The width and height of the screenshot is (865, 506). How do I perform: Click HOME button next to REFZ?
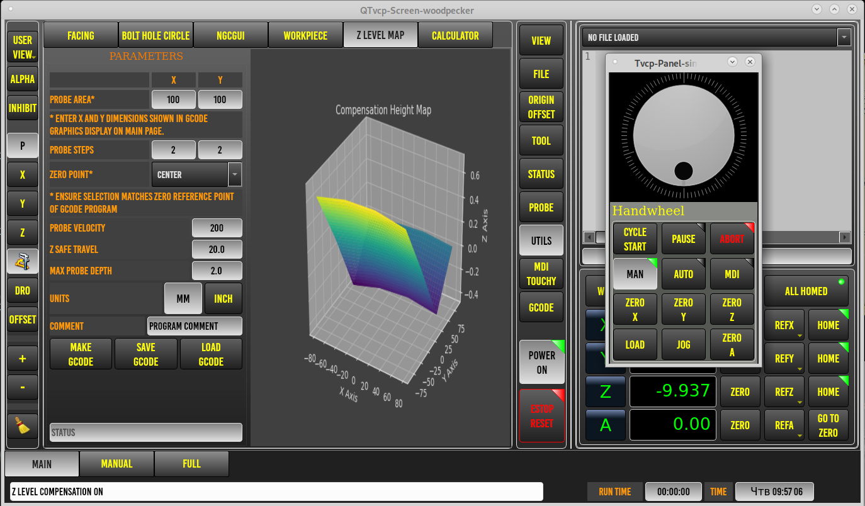coord(828,391)
